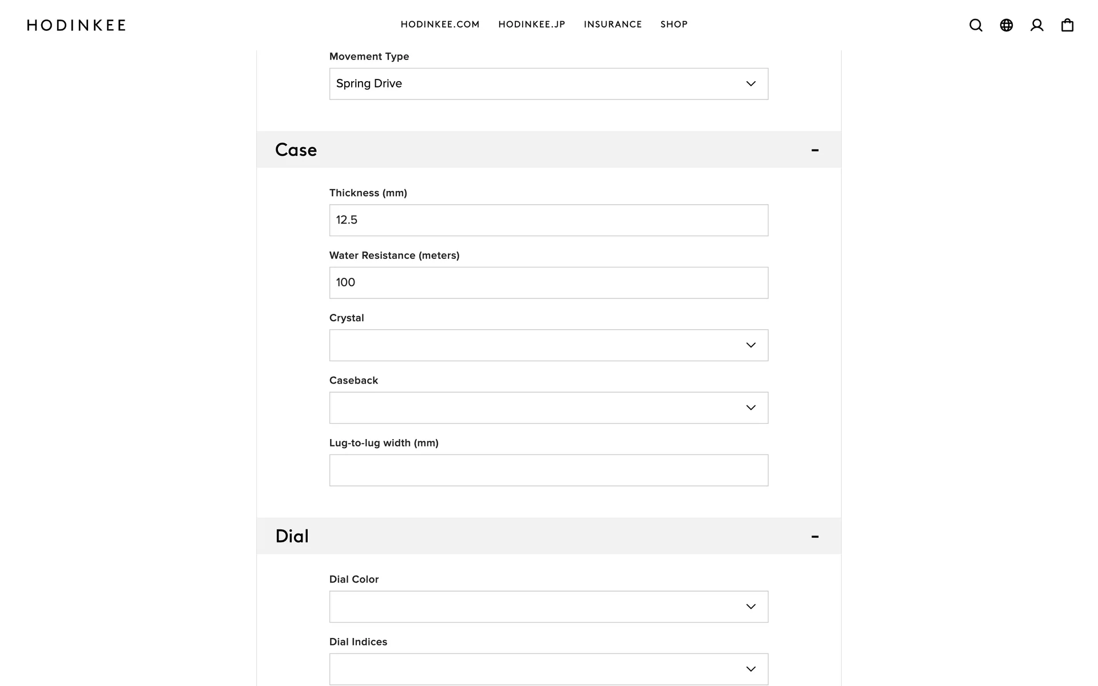
Task: Collapse the Dial section
Action: (x=815, y=536)
